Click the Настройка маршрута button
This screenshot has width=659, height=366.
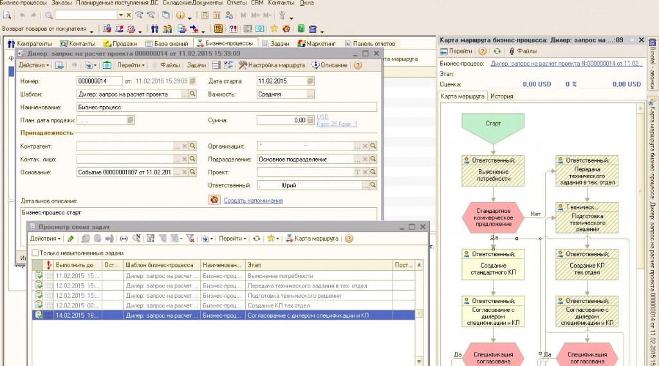(x=272, y=65)
